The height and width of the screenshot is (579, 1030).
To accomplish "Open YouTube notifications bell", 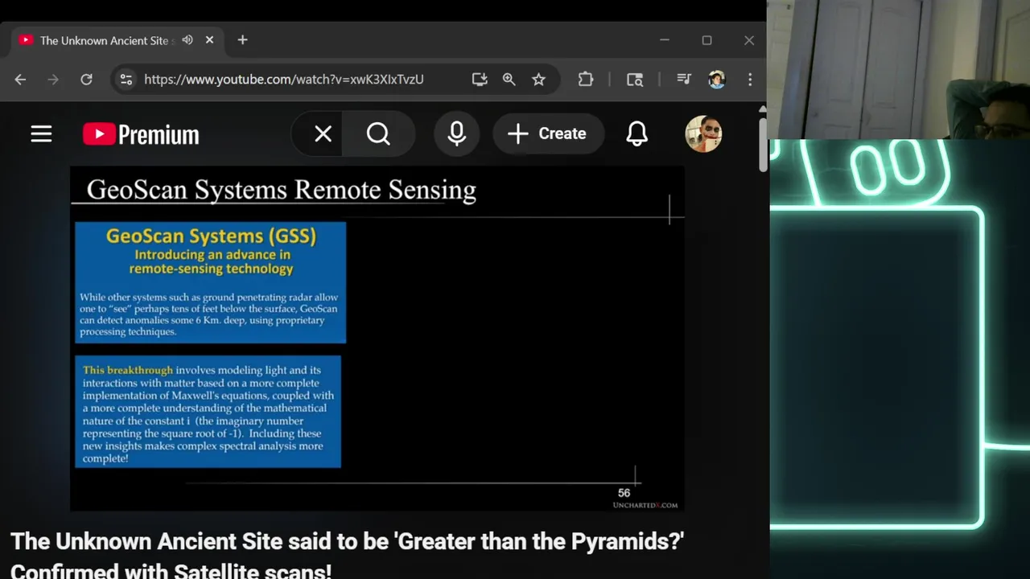I will [637, 134].
